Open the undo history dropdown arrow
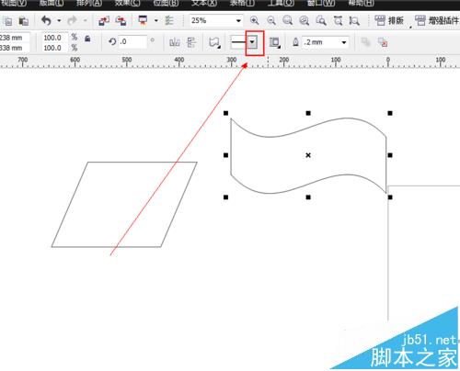Image resolution: width=460 pixels, height=371 pixels. pyautogui.click(x=59, y=21)
